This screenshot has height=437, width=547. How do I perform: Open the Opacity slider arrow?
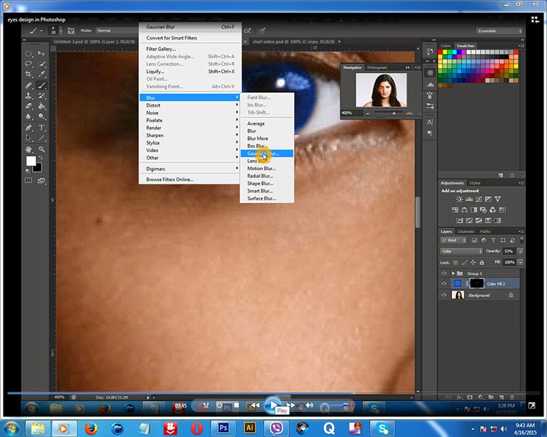(x=520, y=251)
